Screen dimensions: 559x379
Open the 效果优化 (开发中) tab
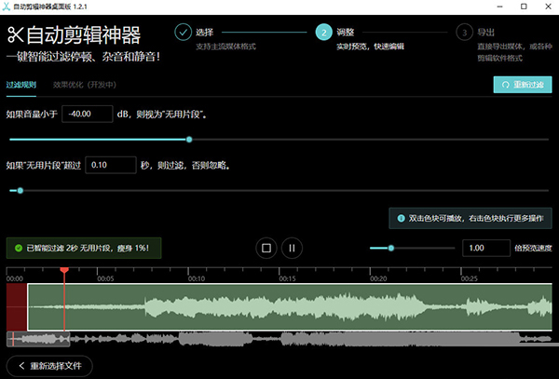(84, 85)
